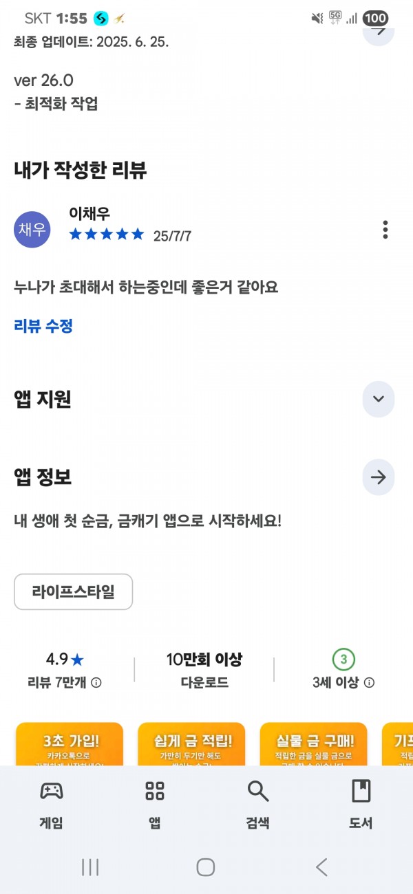The image size is (413, 894).
Task: Tap the green age rating 3 badge
Action: coord(343,660)
